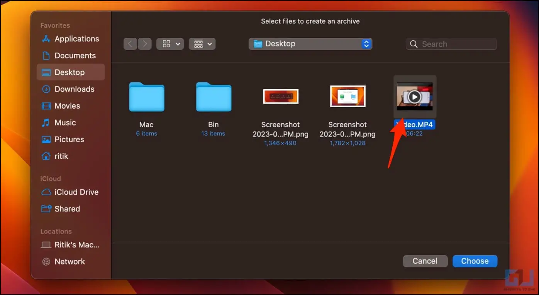The image size is (539, 295).
Task: Select Music in the sidebar
Action: [70, 123]
